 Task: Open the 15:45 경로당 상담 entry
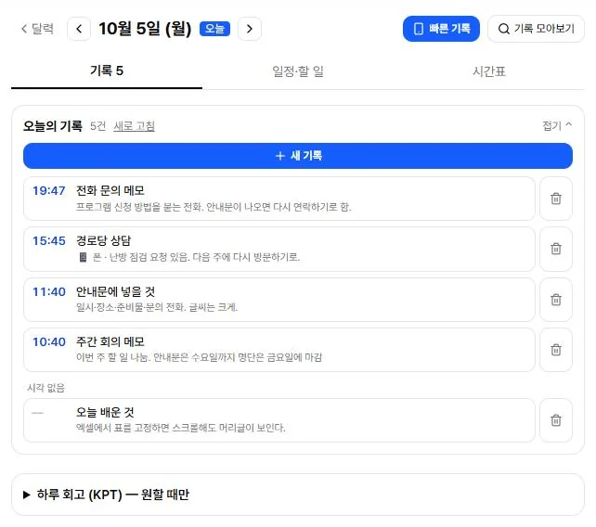coord(279,249)
